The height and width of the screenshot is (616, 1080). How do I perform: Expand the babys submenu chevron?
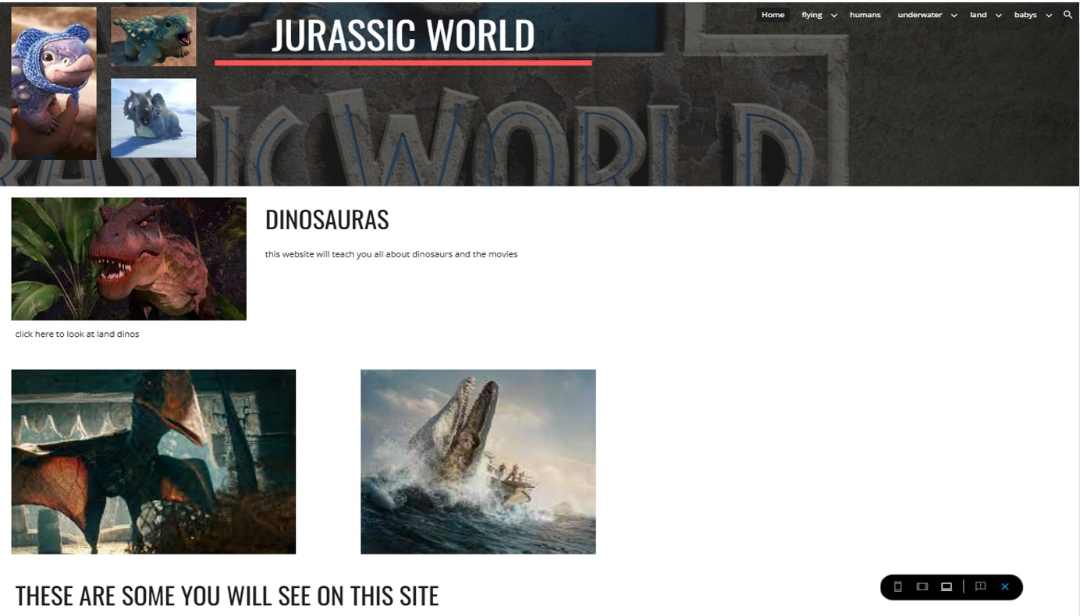tap(1049, 16)
